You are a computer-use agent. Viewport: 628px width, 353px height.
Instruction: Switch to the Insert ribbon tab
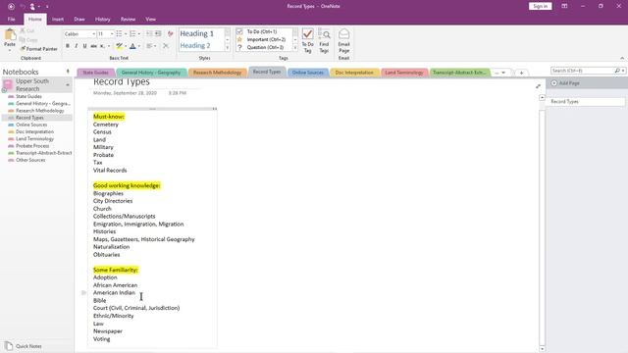point(58,20)
